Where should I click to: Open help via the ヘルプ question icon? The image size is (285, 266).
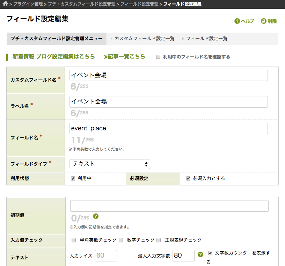click(x=237, y=21)
